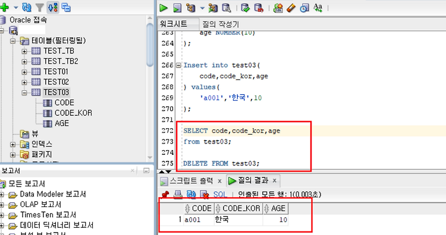Expand TimesTen 보고서
The width and height of the screenshot is (446, 235).
point(2,215)
